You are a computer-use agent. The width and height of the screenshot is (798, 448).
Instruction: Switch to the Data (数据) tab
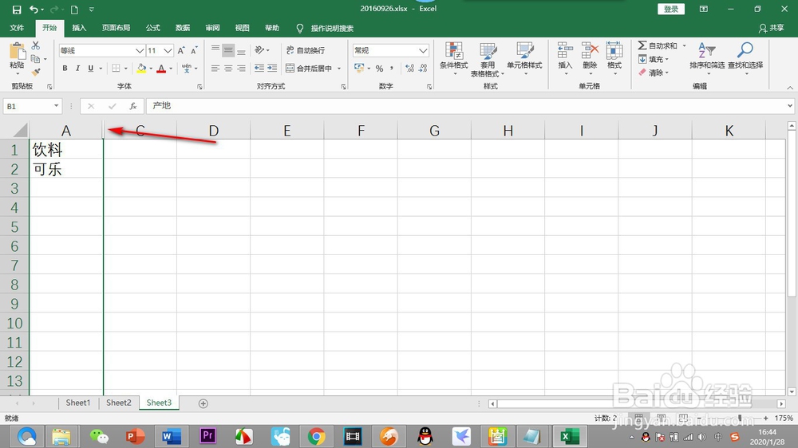pyautogui.click(x=183, y=28)
